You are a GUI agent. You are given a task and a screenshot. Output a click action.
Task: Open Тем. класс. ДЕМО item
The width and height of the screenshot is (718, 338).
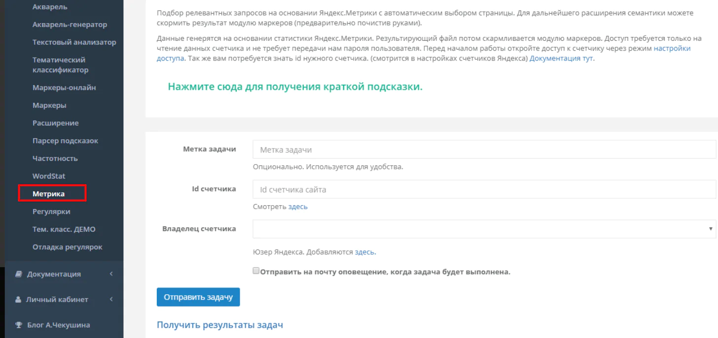coord(64,229)
